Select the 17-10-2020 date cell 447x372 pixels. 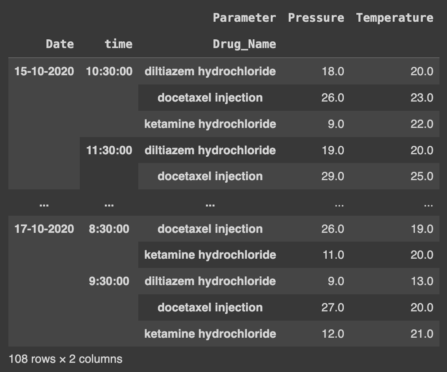coord(44,229)
